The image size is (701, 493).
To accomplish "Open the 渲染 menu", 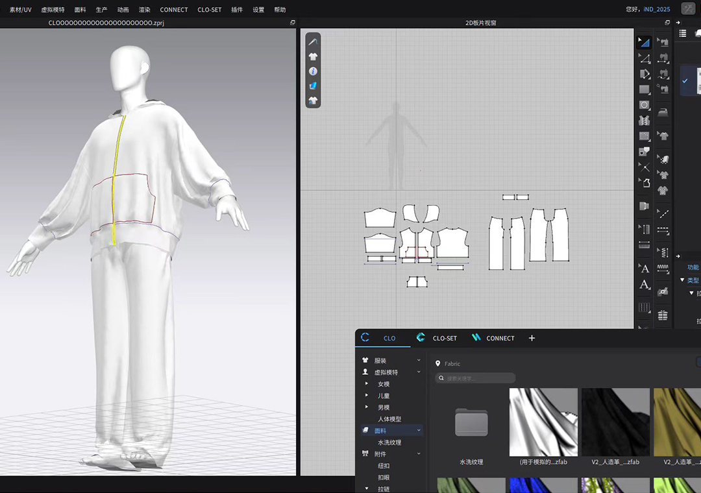I will point(144,10).
